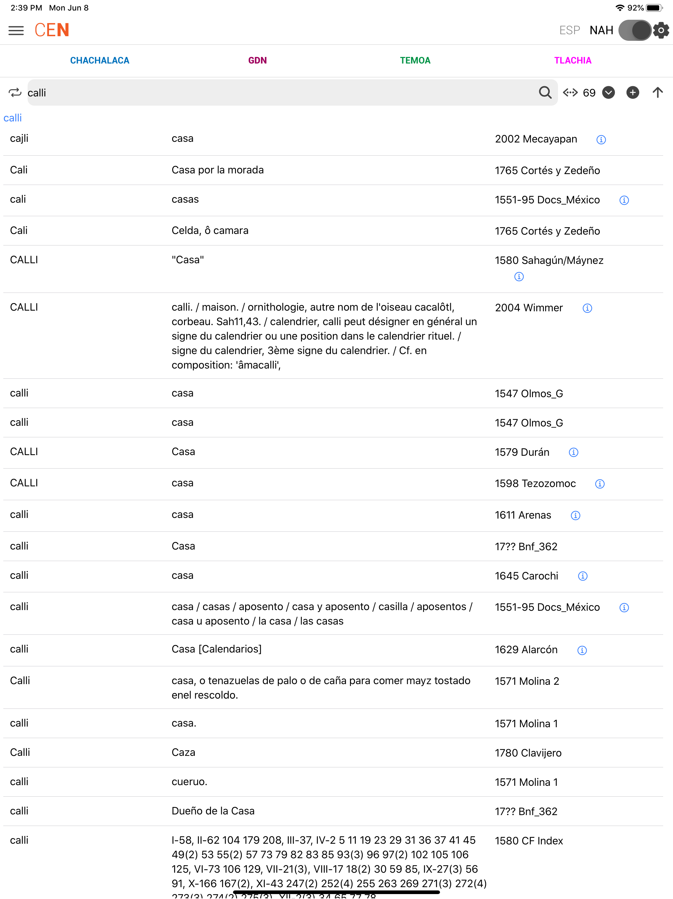Viewport: 673px width, 899px height.
Task: Click the search magnifier icon
Action: tap(545, 93)
